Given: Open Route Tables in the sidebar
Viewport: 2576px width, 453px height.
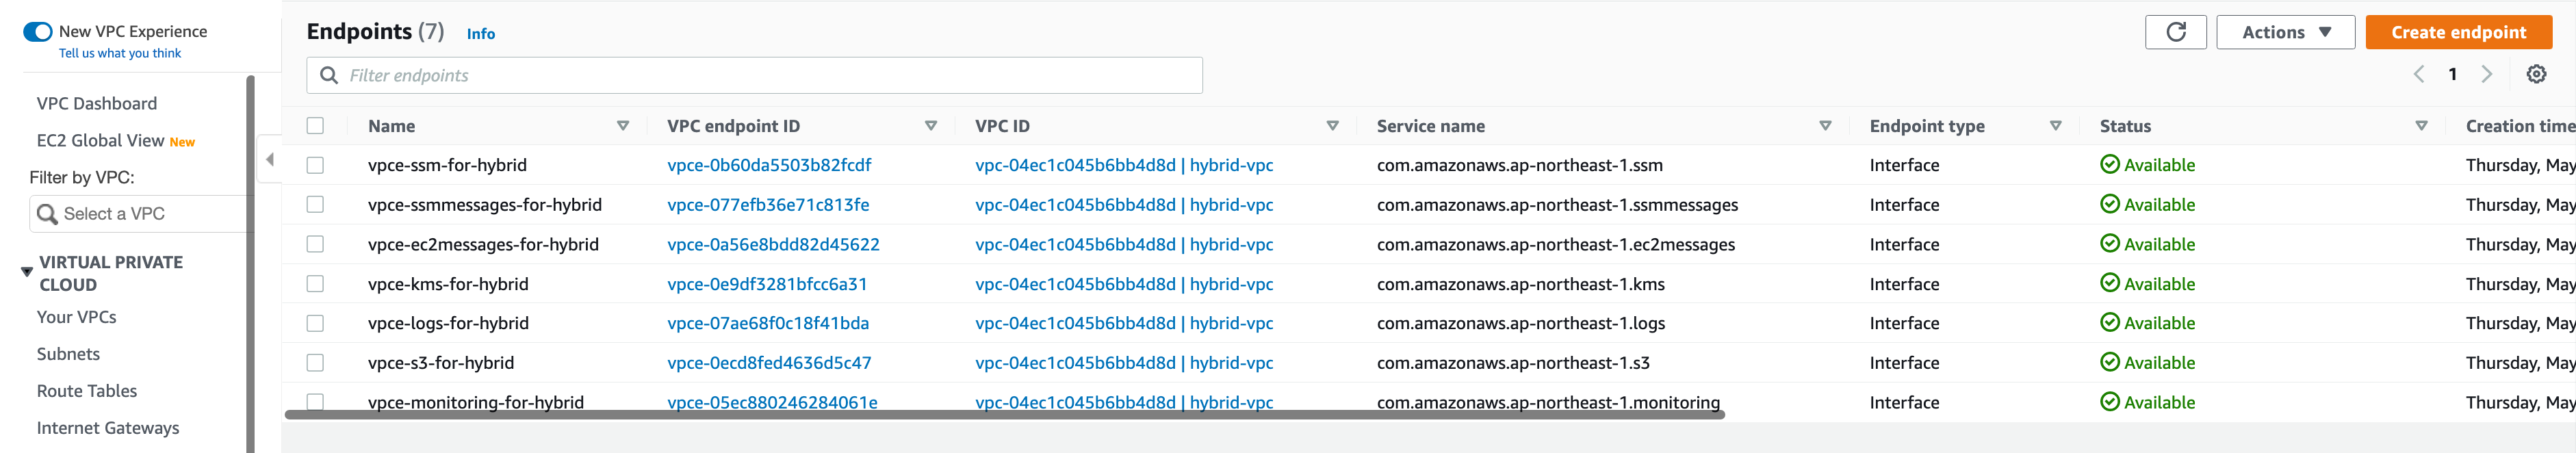Looking at the screenshot, I should pyautogui.click(x=86, y=390).
